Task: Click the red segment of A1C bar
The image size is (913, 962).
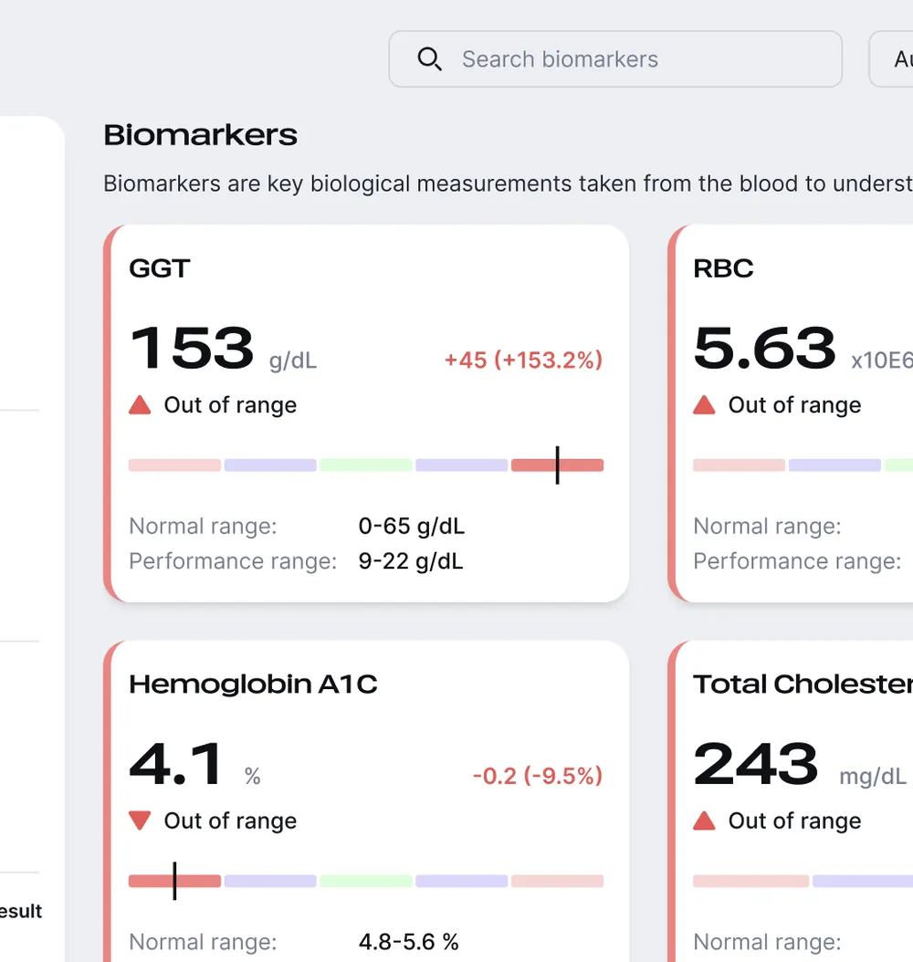Action: 175,881
